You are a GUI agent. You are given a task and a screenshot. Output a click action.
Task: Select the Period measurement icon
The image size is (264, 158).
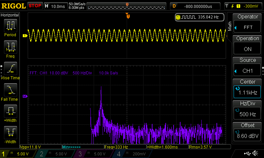pos(10,28)
